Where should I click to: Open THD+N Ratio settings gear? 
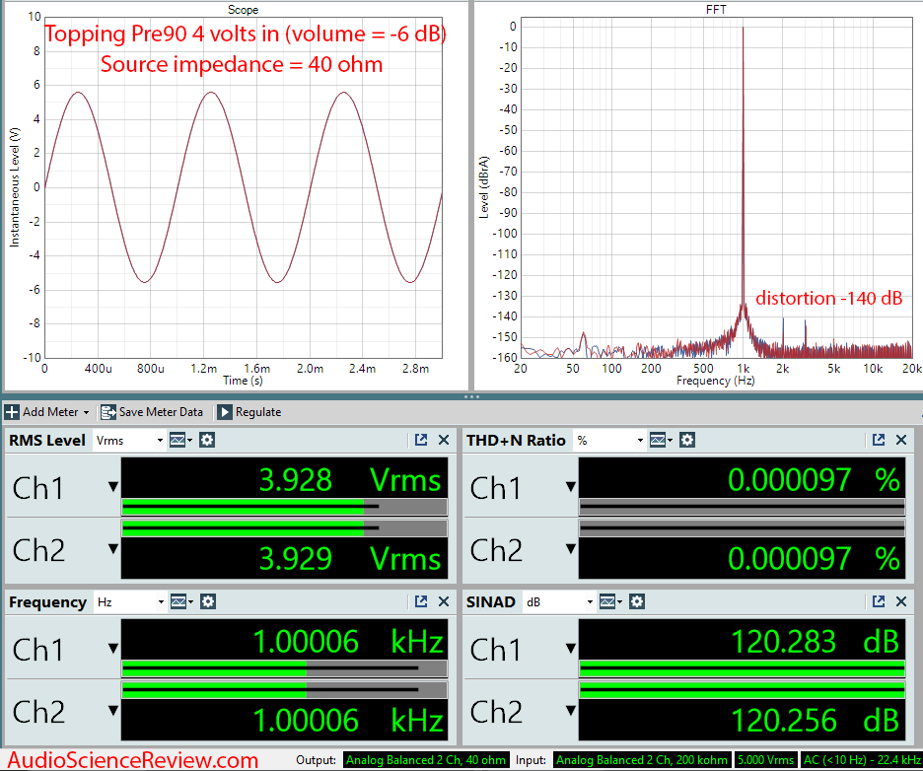pos(687,440)
